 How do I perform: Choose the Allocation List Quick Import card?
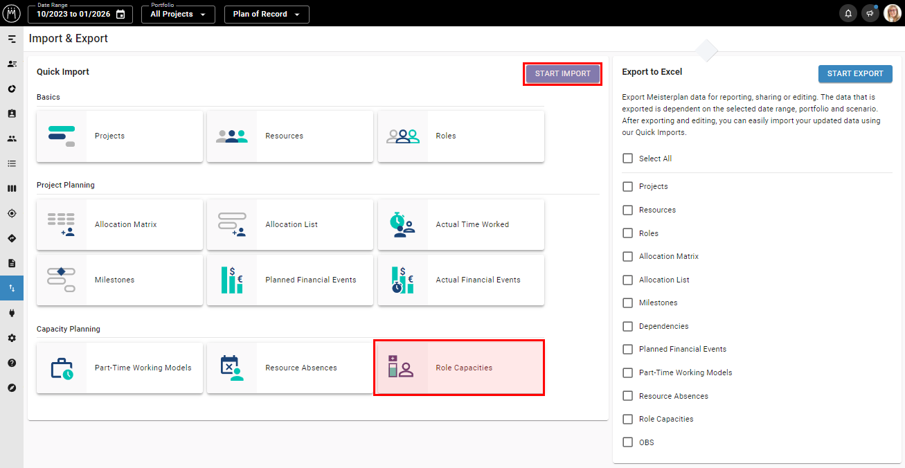pyautogui.click(x=290, y=225)
